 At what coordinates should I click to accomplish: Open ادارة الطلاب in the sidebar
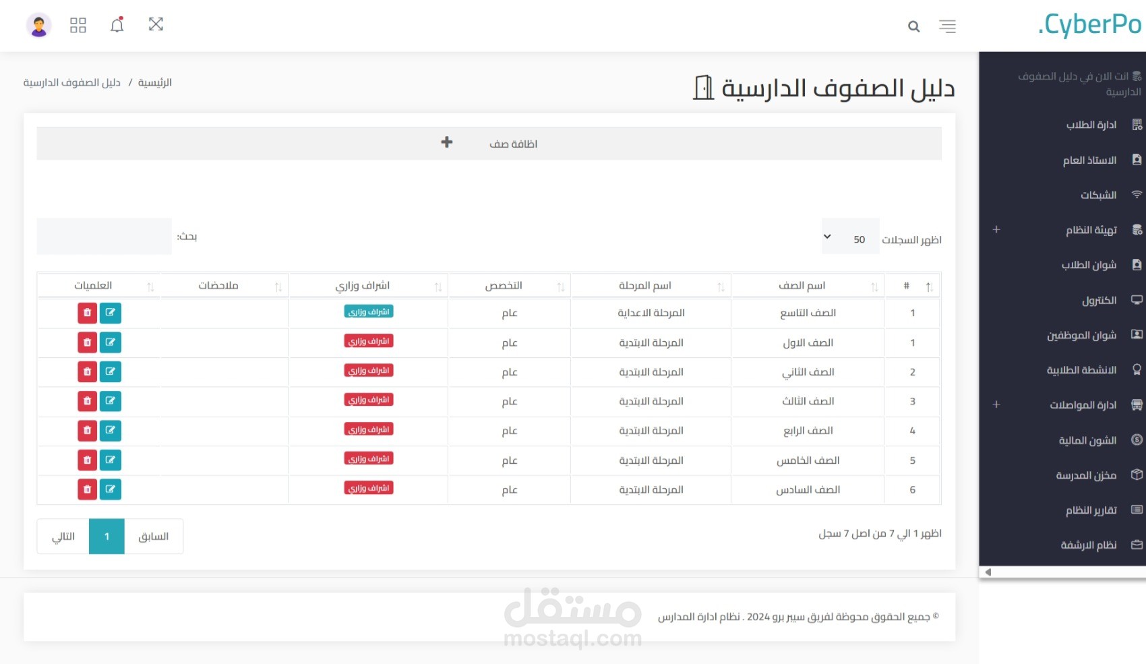1091,125
